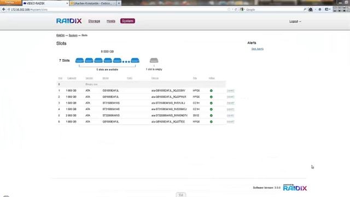
Task: Click green status indicator for slot 3
Action: click(211, 103)
